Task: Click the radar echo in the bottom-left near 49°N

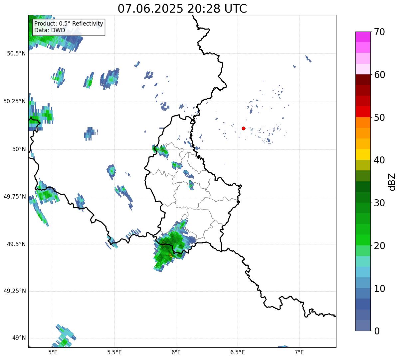Action: [65, 336]
